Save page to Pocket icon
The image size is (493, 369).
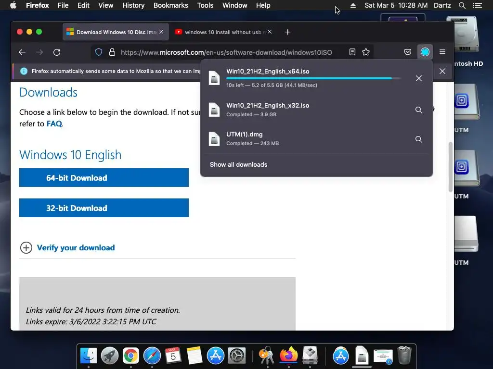407,52
